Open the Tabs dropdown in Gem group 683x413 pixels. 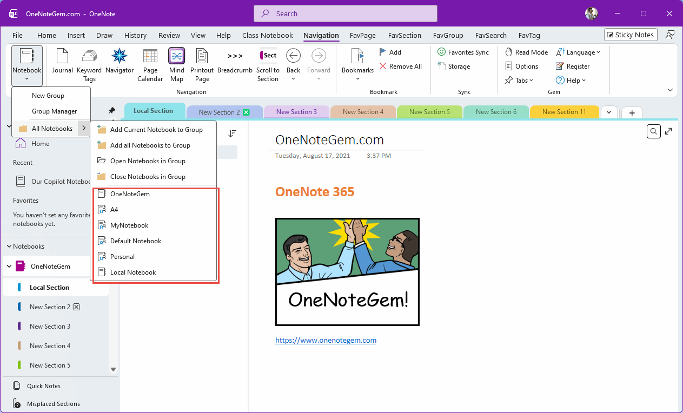(x=519, y=81)
